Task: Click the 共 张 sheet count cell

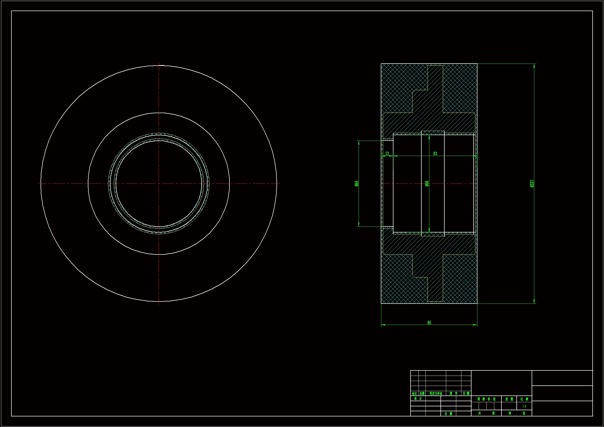Action: [x=486, y=413]
